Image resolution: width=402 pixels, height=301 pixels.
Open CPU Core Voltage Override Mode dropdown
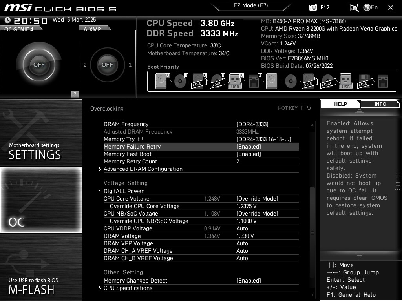257,199
